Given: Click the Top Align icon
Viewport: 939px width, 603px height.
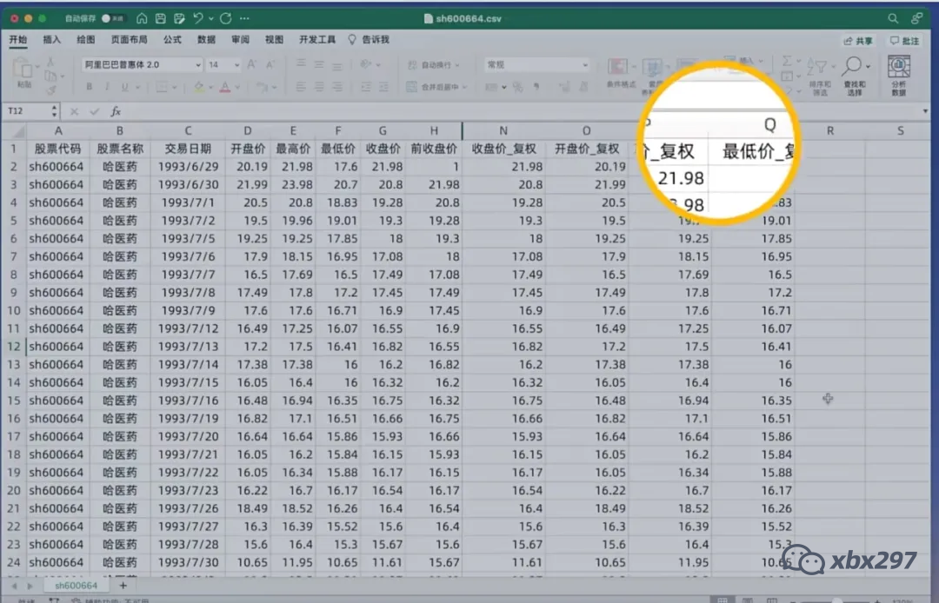Looking at the screenshot, I should (301, 64).
